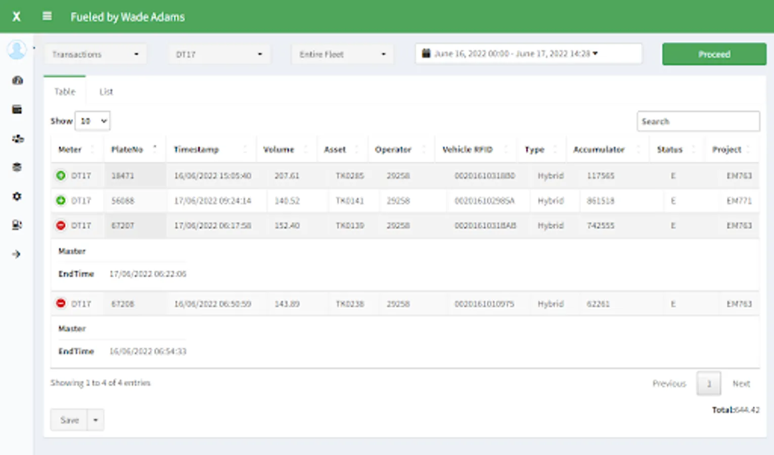Expand row details for plate 18471
Screen dimensions: 774x455
point(61,175)
